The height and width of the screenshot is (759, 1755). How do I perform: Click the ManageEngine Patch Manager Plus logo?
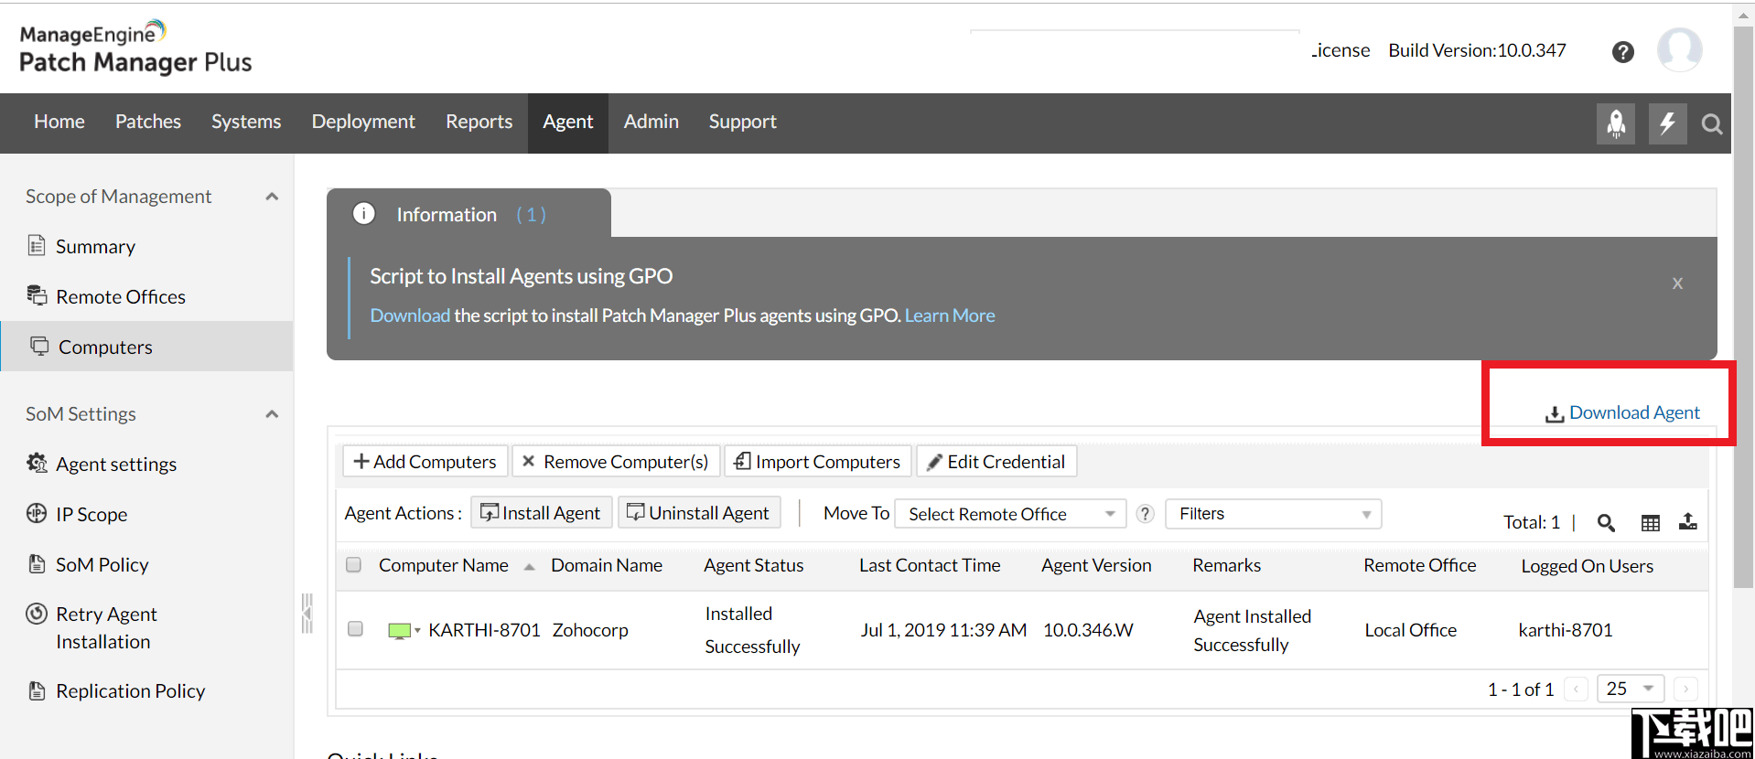pos(135,48)
